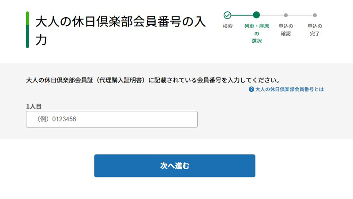Viewport: 353px width, 199px height.
Task: Click the gray form panel right of the input
Action: pyautogui.click(x=270, y=119)
